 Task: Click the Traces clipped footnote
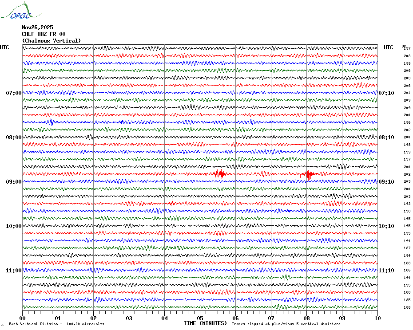(x=286, y=324)
